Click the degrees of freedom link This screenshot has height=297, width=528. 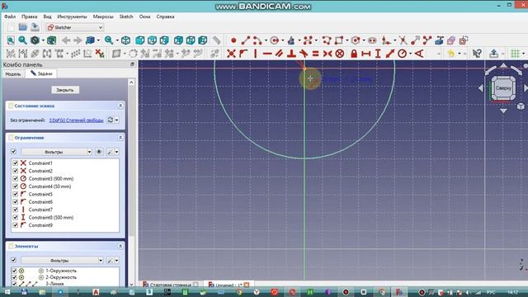pyautogui.click(x=76, y=120)
